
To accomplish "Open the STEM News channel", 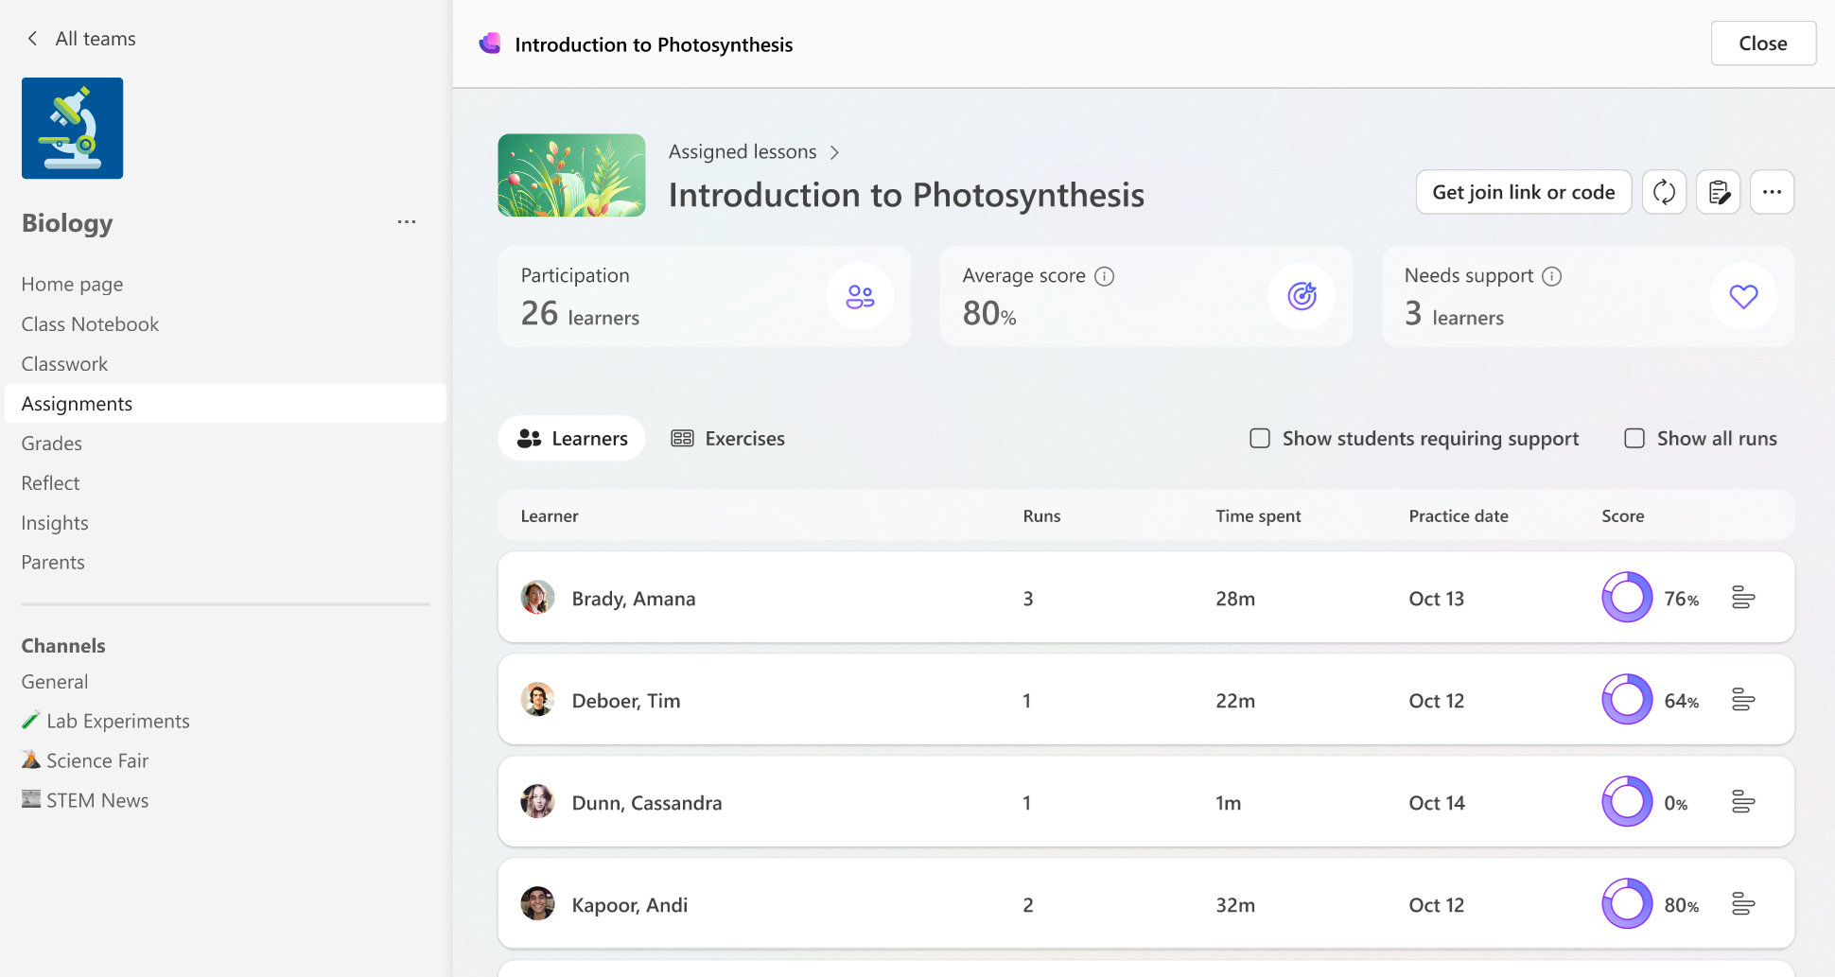I will click(x=85, y=800).
